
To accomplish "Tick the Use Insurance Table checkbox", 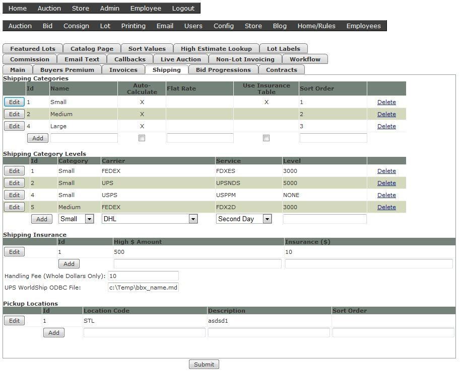I will [266, 138].
